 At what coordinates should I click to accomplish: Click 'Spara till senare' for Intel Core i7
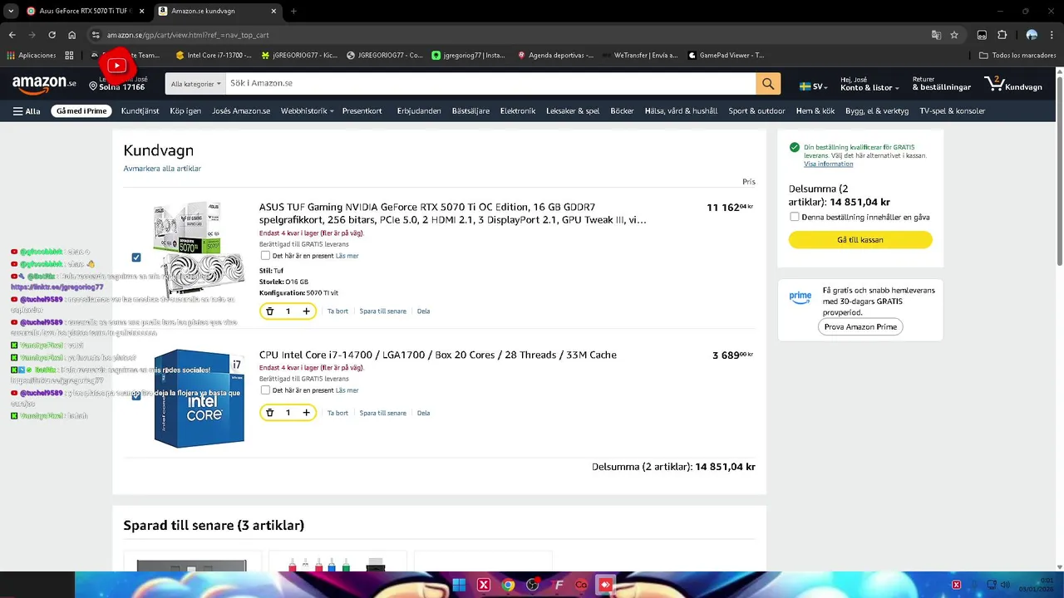click(x=383, y=413)
